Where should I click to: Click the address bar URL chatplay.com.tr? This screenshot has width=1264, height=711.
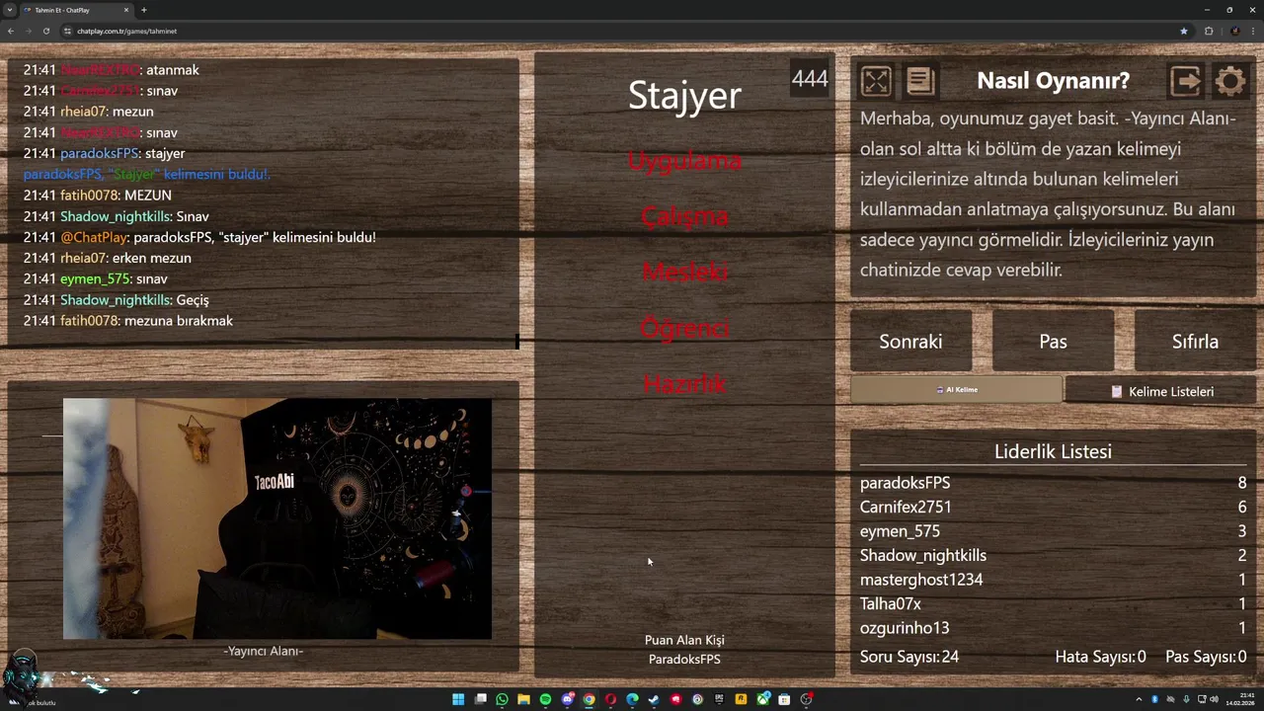(x=126, y=31)
